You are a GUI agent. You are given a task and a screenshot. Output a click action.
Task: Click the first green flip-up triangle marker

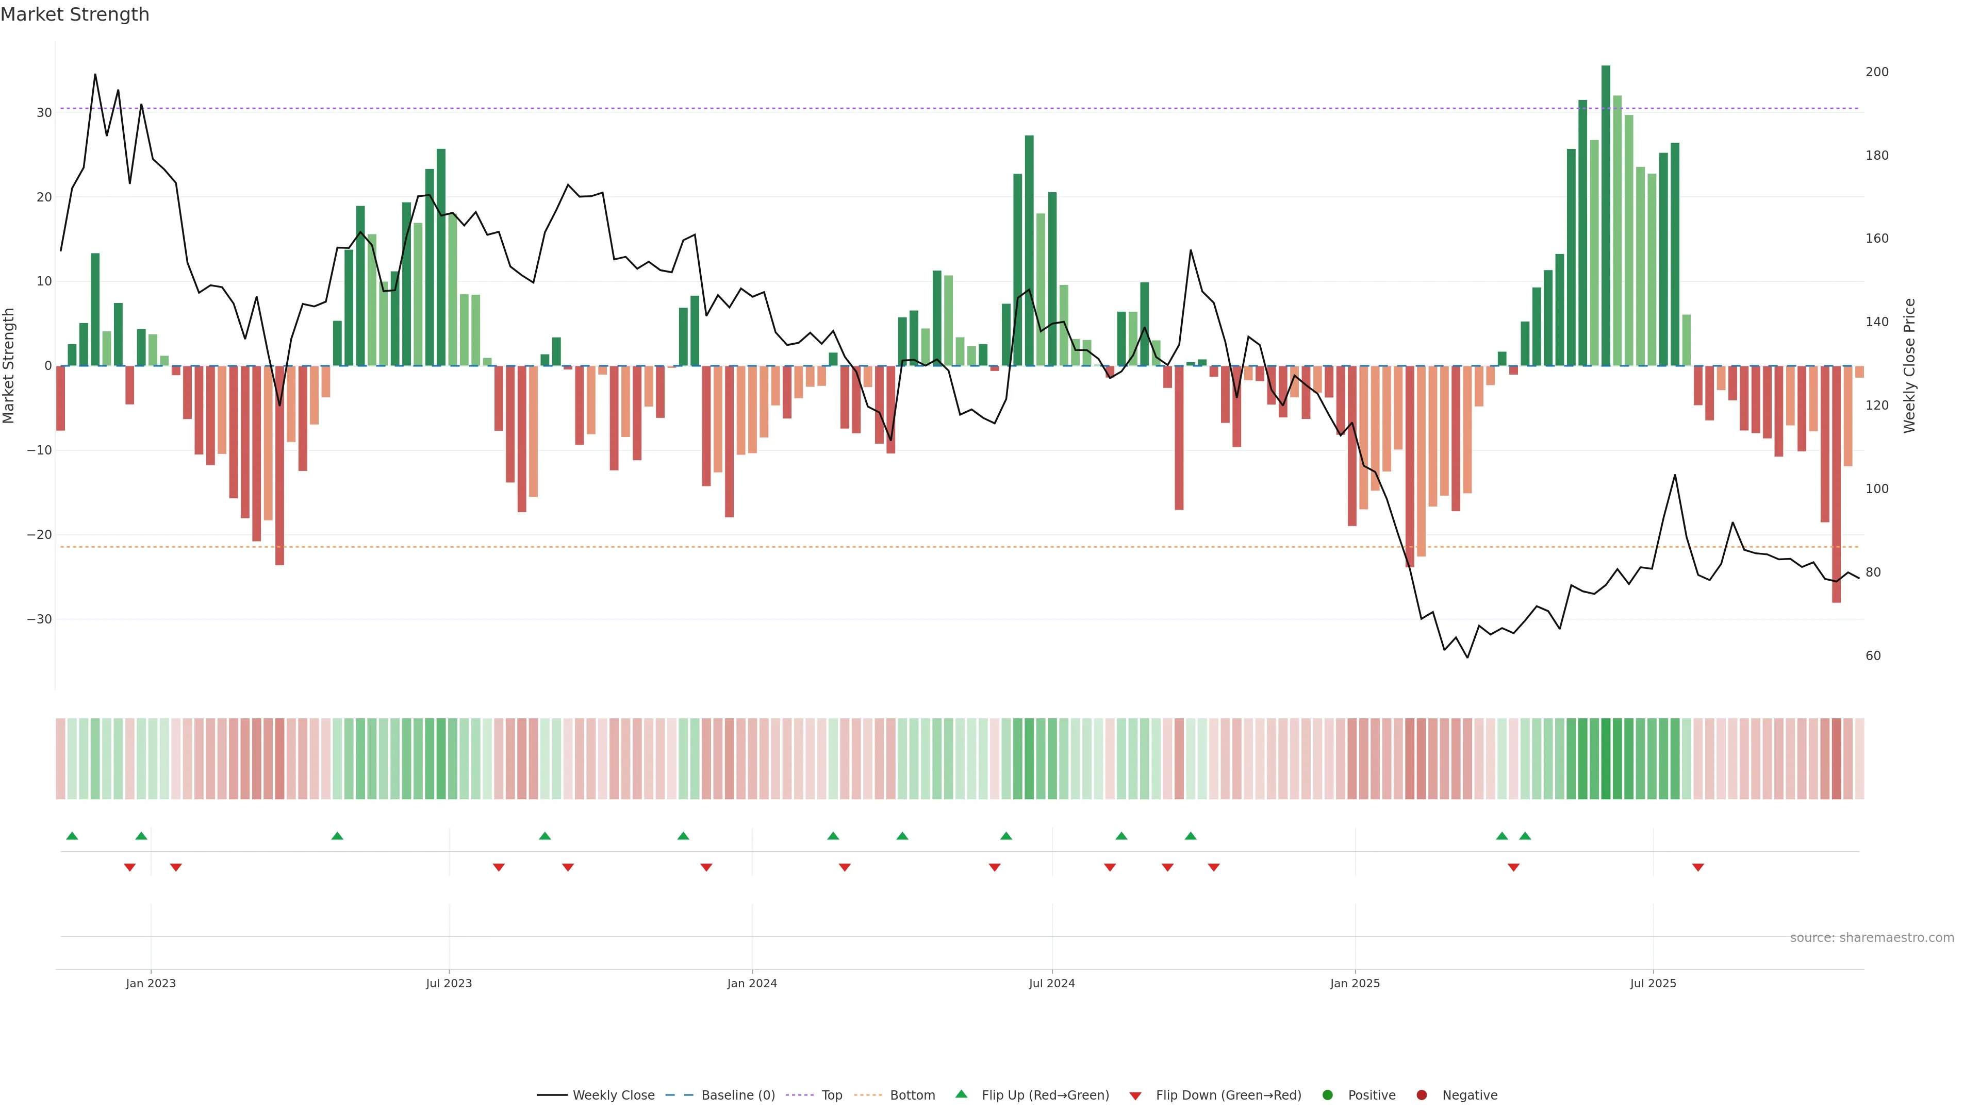click(x=72, y=836)
